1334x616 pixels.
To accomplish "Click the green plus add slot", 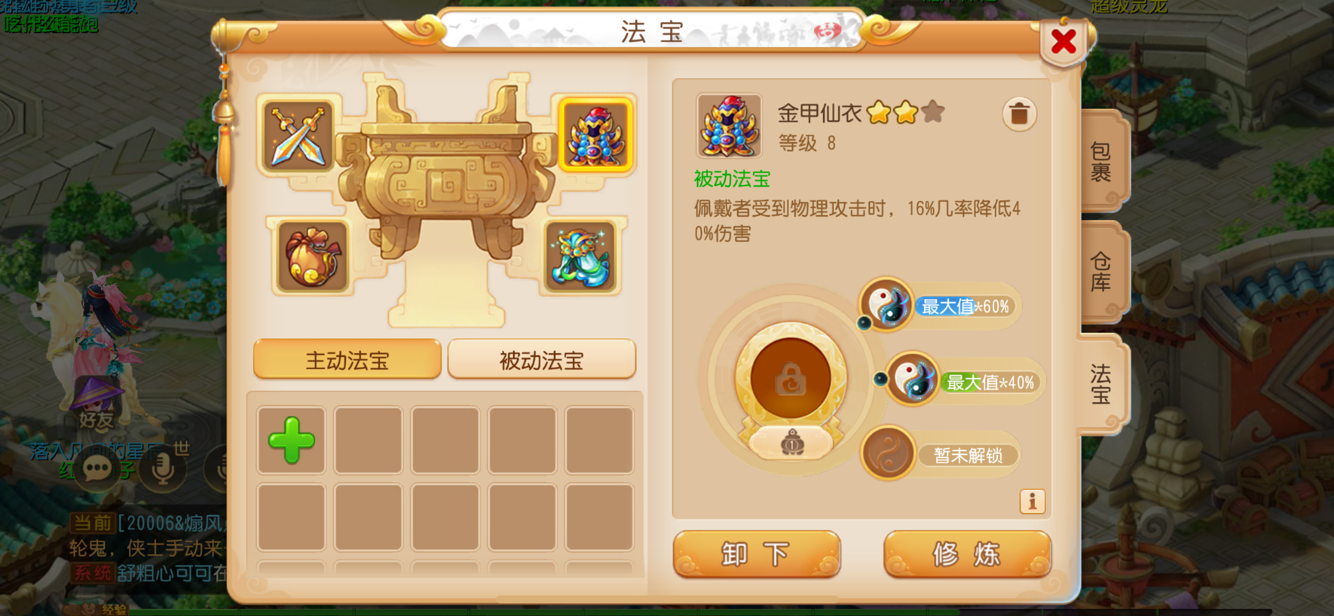I will (291, 440).
